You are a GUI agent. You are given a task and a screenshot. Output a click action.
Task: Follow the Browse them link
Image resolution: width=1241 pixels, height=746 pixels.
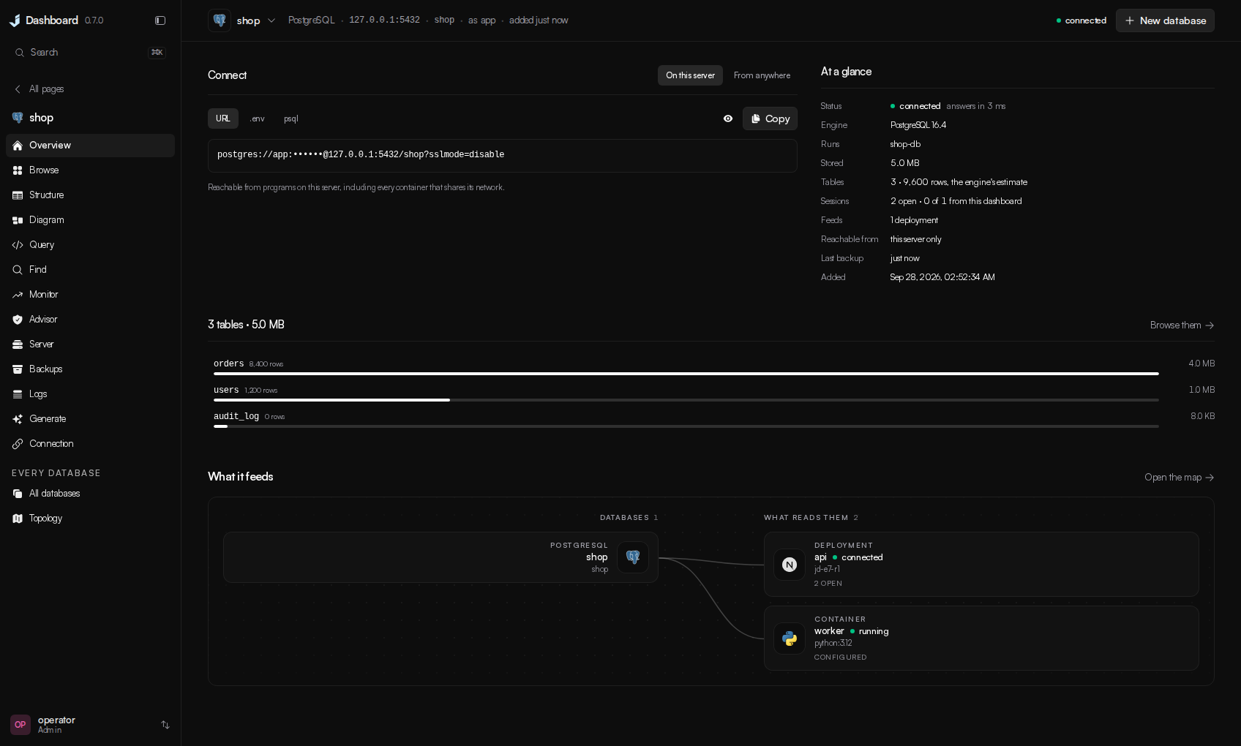1182,325
